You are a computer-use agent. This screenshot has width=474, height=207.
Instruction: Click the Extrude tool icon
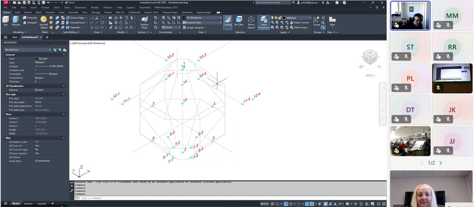point(16,20)
